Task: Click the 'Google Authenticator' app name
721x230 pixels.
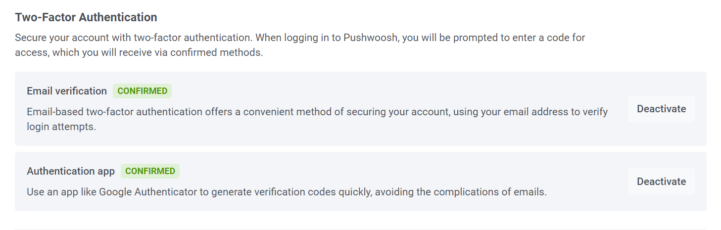Action: (148, 192)
